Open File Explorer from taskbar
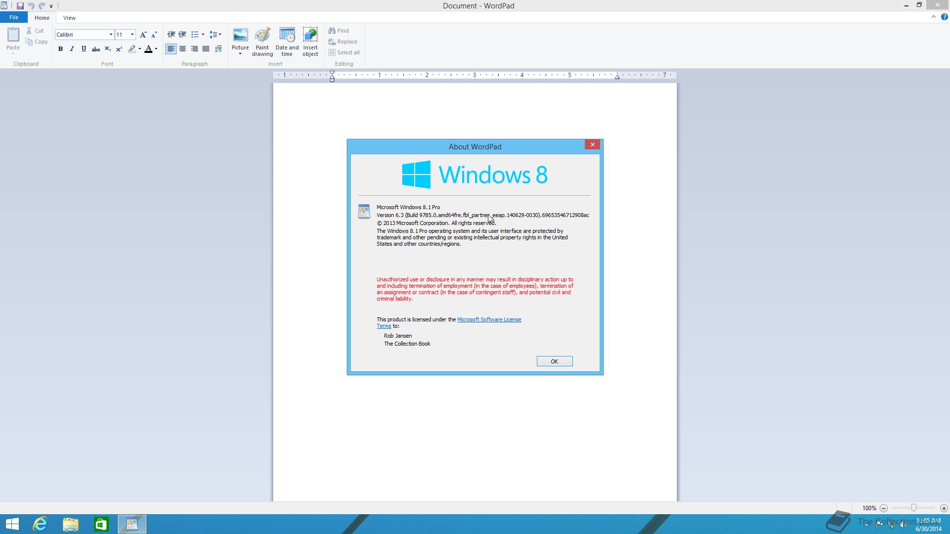 coord(71,524)
